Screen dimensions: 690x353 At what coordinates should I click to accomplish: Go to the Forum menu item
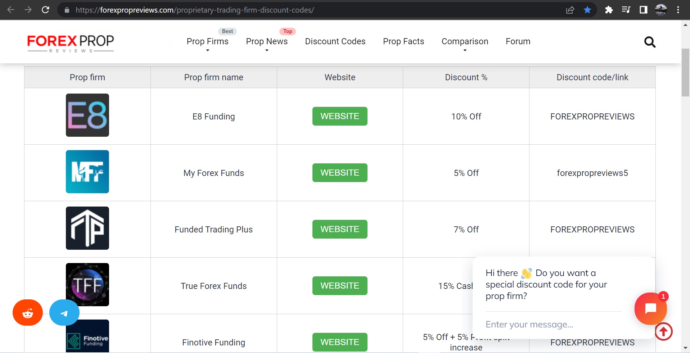(518, 41)
